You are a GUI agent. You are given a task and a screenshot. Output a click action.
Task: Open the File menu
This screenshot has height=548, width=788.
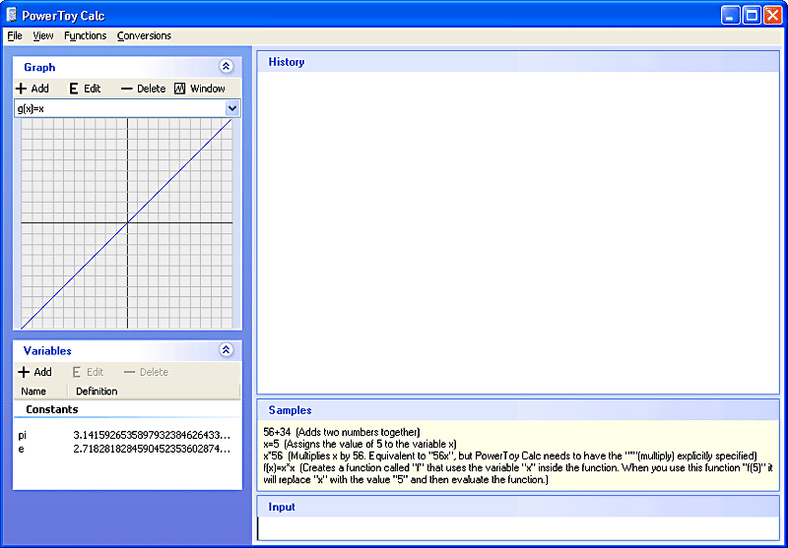[15, 36]
